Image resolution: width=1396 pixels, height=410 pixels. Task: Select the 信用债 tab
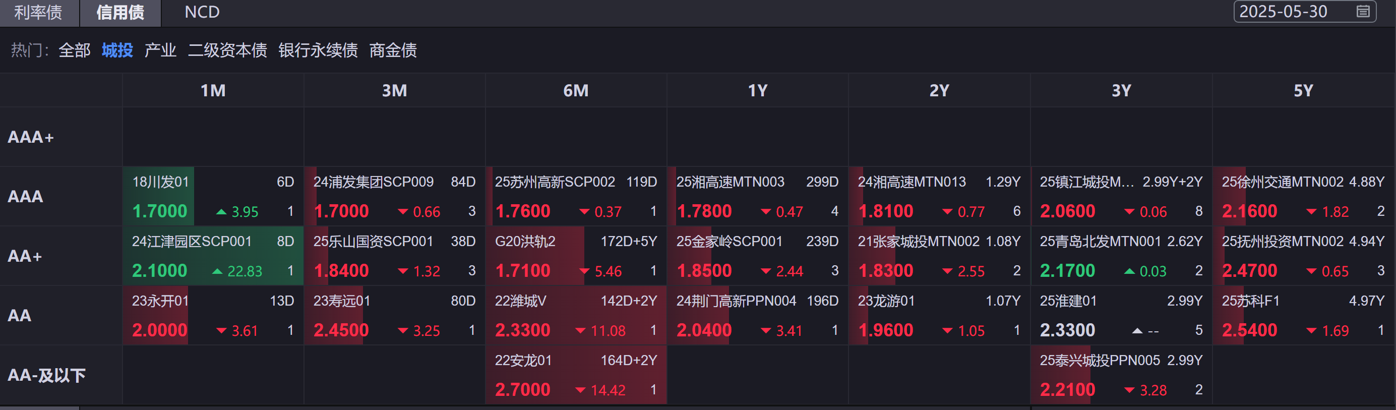120,13
